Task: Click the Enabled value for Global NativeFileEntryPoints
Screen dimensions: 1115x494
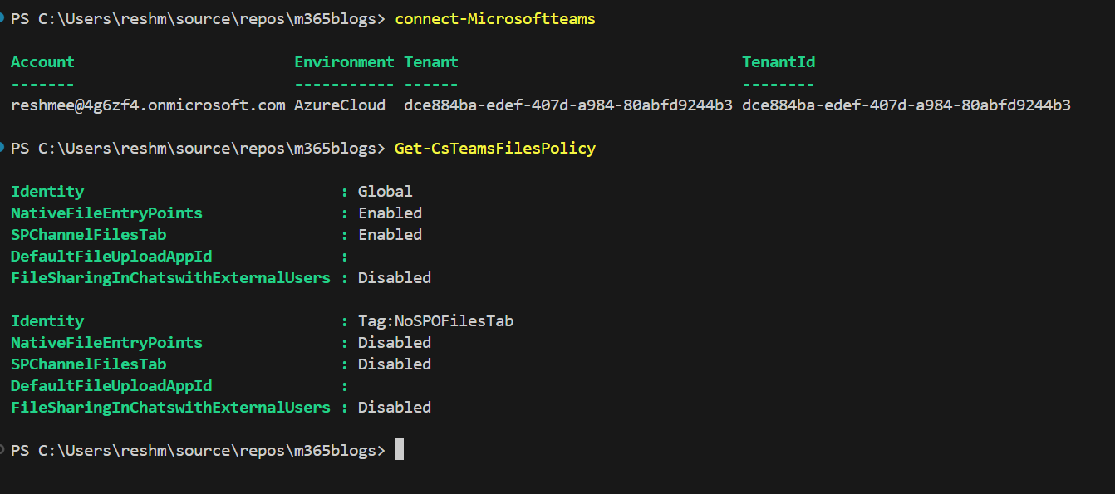Action: [390, 213]
